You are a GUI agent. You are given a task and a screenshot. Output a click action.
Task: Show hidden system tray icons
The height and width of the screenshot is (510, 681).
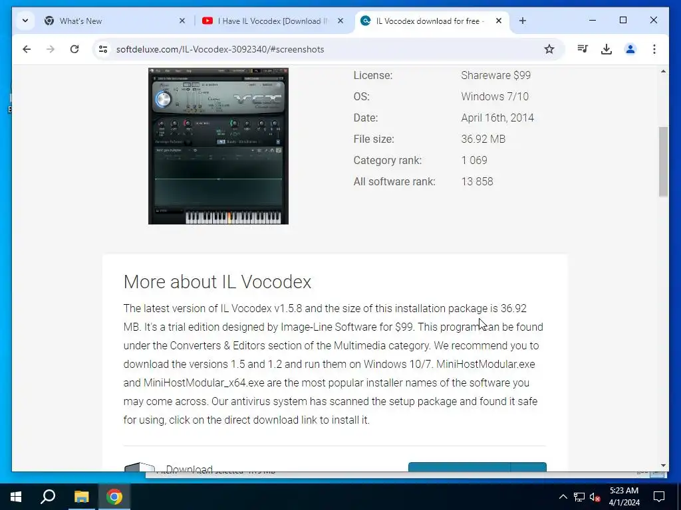pos(563,497)
